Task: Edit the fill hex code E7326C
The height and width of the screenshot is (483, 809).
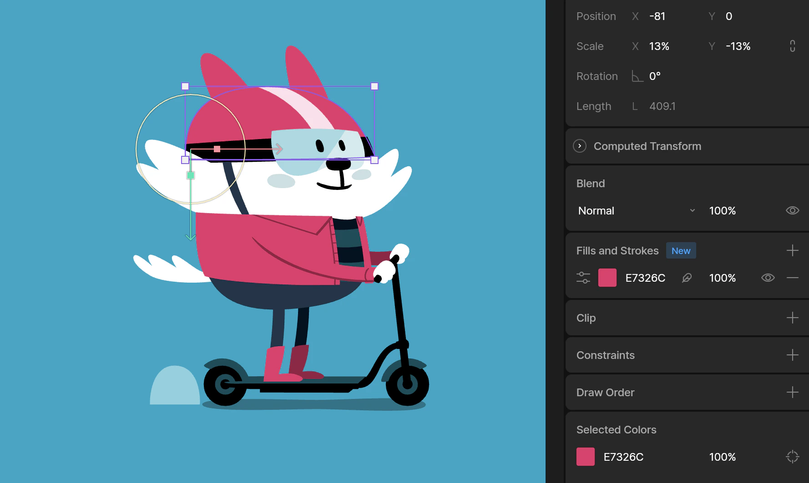Action: coord(645,278)
